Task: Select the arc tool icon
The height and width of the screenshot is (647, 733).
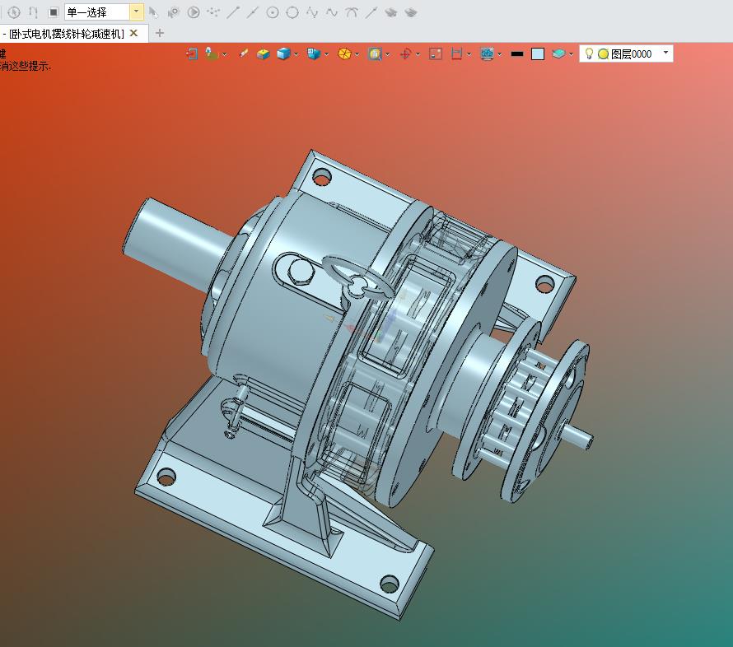Action: [x=352, y=12]
